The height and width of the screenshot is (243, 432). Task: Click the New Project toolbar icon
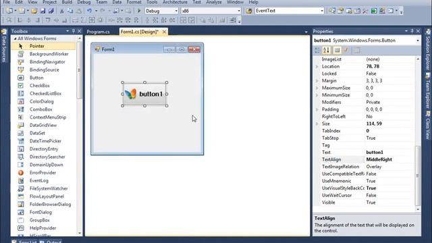pos(9,11)
